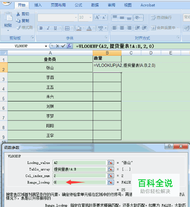Align text left
This screenshot has height=207, width=190.
click(115, 28)
